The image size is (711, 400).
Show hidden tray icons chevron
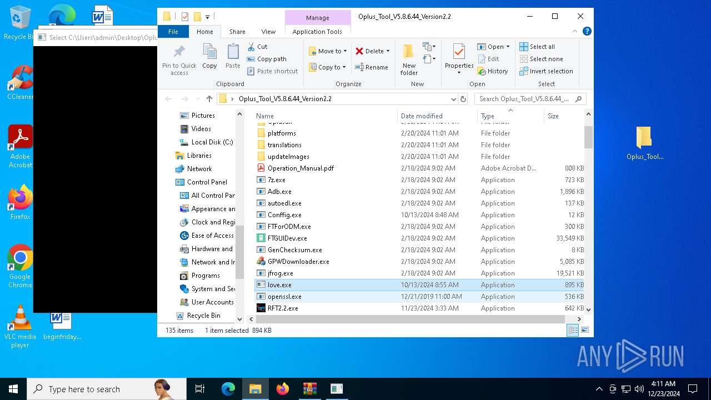(599, 389)
